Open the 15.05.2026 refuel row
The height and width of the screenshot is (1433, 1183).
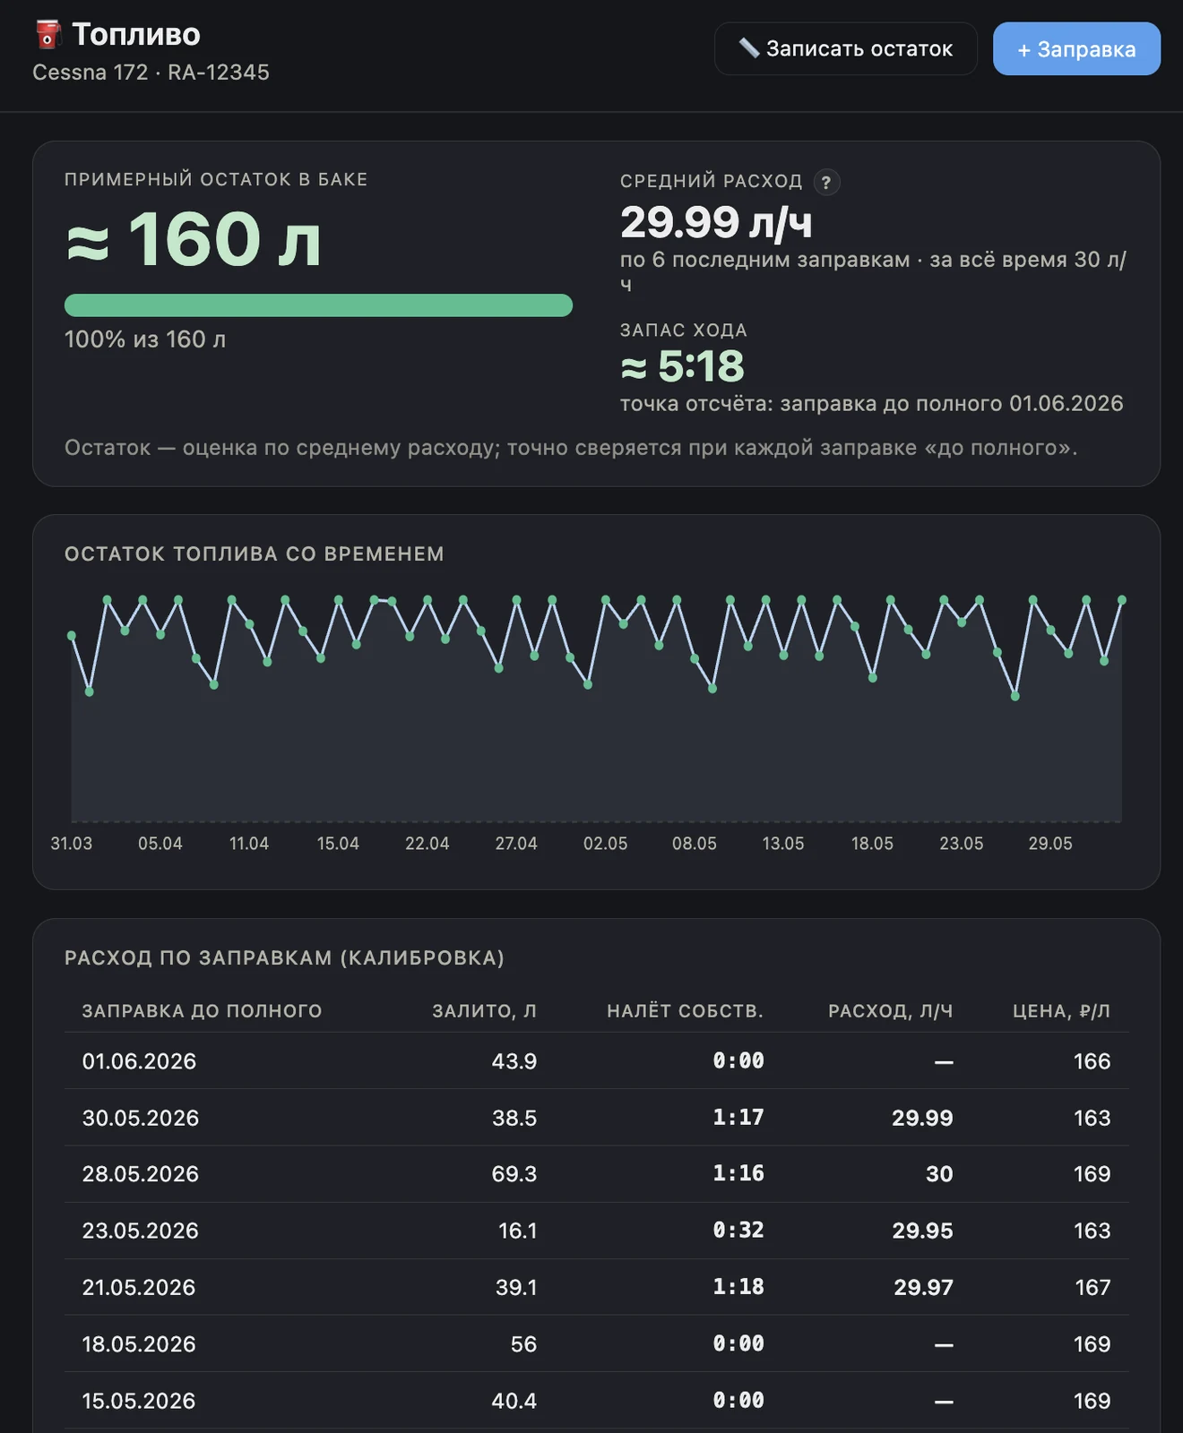click(x=596, y=1401)
